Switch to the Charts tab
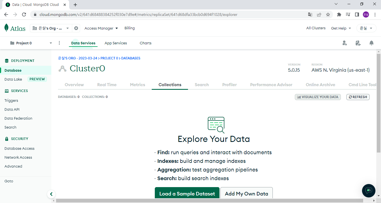 click(x=146, y=43)
